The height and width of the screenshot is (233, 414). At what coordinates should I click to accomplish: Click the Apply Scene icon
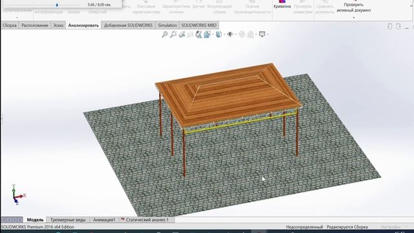250,34
